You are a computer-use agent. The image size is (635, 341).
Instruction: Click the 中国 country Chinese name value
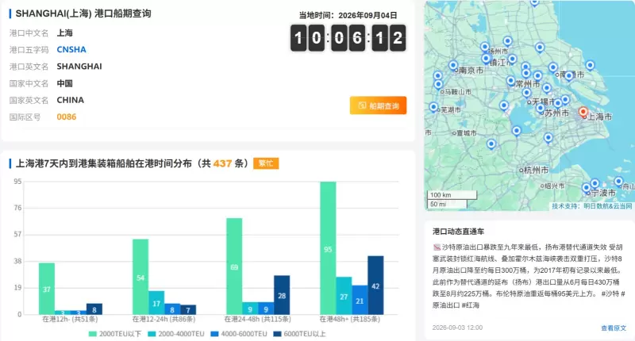[65, 83]
